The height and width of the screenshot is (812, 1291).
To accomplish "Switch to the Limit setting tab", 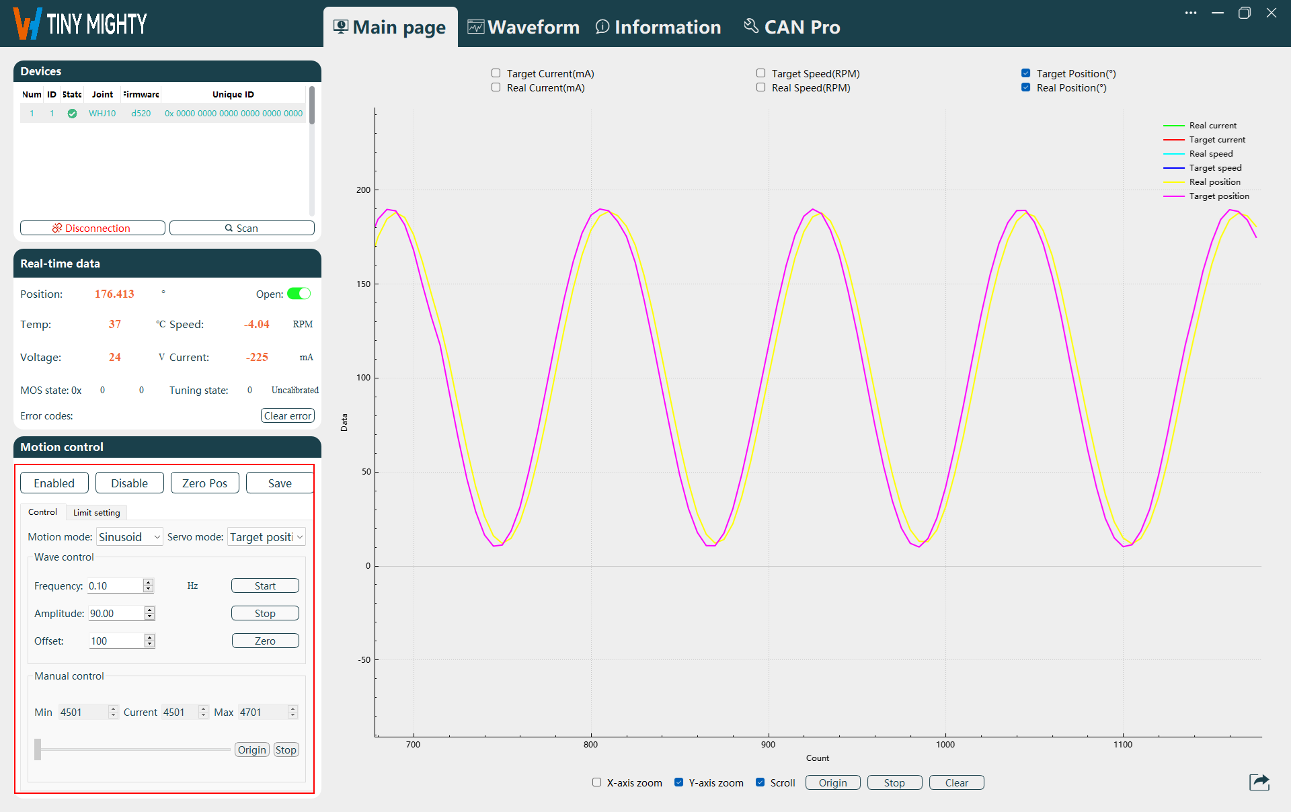I will pyautogui.click(x=96, y=512).
